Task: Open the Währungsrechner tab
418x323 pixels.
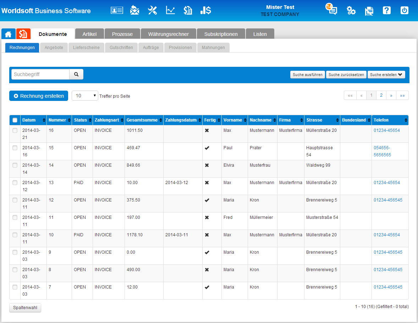Action: pos(169,34)
